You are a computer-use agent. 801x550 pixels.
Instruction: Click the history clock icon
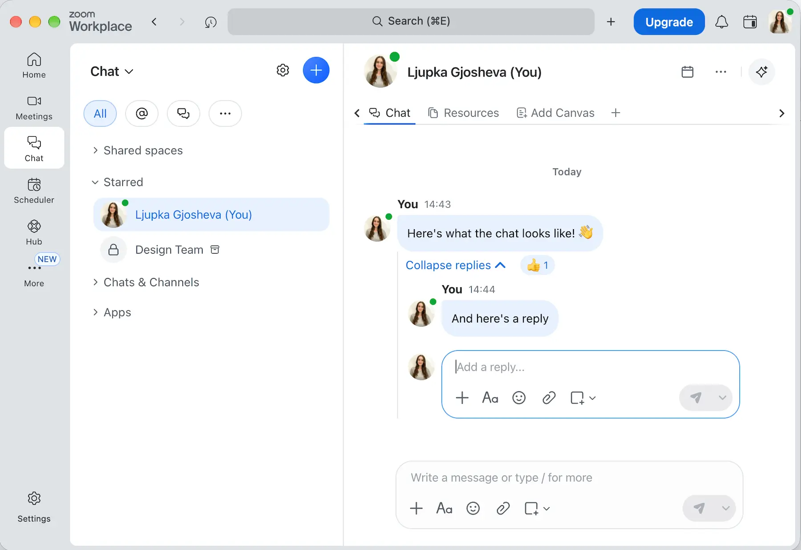point(210,22)
